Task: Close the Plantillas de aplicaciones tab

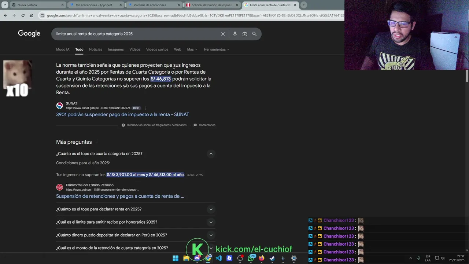Action: [179, 5]
